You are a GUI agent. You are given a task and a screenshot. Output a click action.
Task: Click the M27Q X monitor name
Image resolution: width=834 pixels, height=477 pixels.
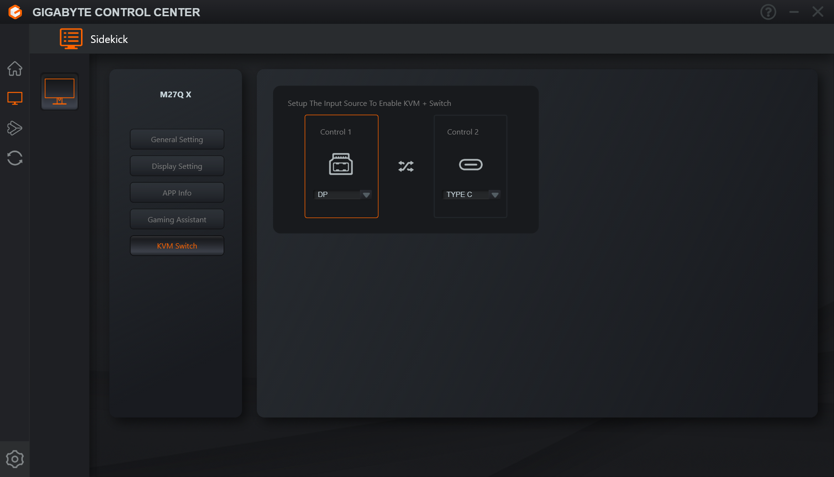pos(175,94)
